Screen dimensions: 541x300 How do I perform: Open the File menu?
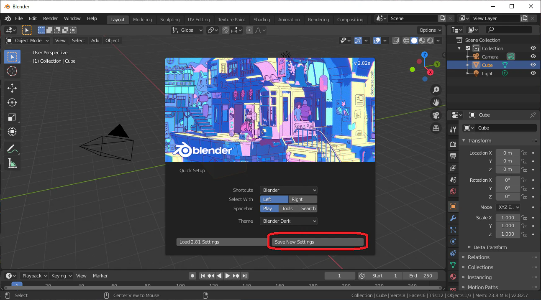pyautogui.click(x=19, y=18)
